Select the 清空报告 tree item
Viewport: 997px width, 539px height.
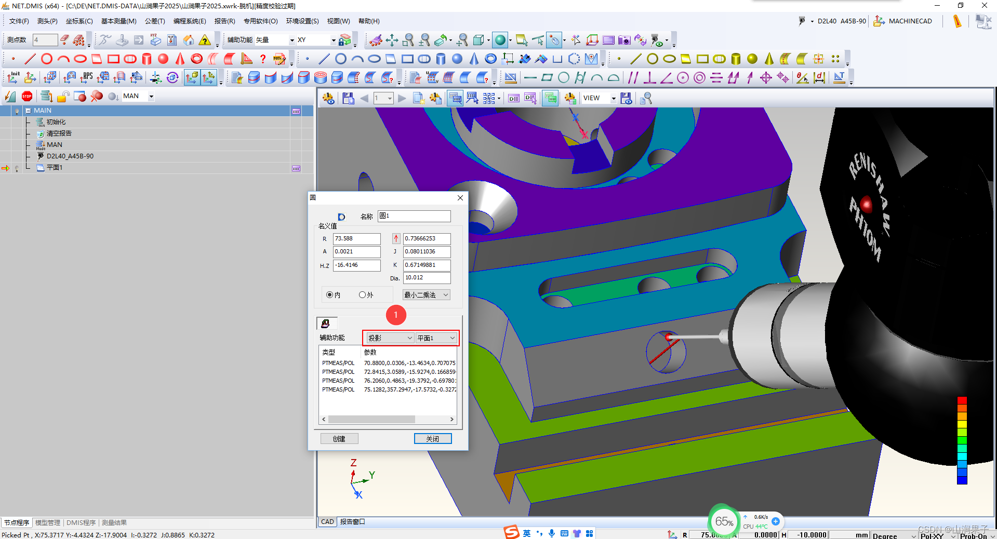tap(59, 133)
